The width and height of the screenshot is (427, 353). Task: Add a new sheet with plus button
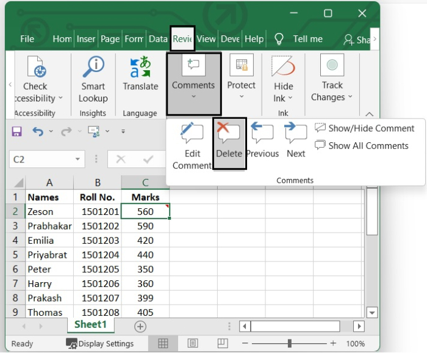(x=140, y=326)
